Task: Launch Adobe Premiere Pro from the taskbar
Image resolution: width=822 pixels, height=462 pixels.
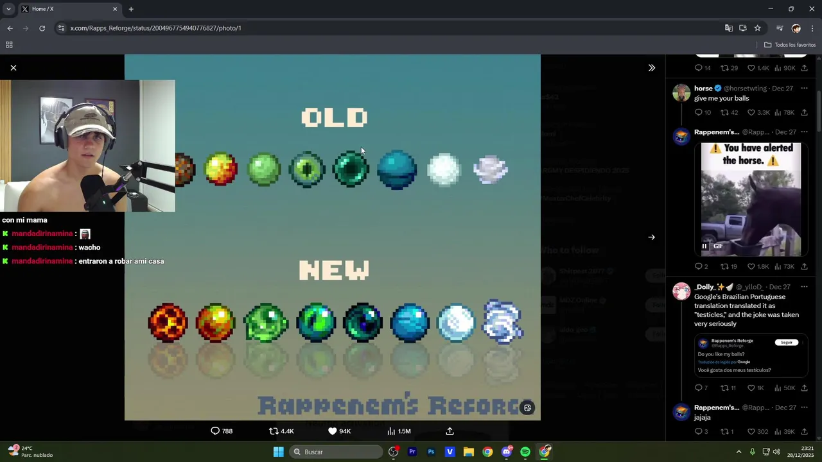Action: click(x=412, y=452)
